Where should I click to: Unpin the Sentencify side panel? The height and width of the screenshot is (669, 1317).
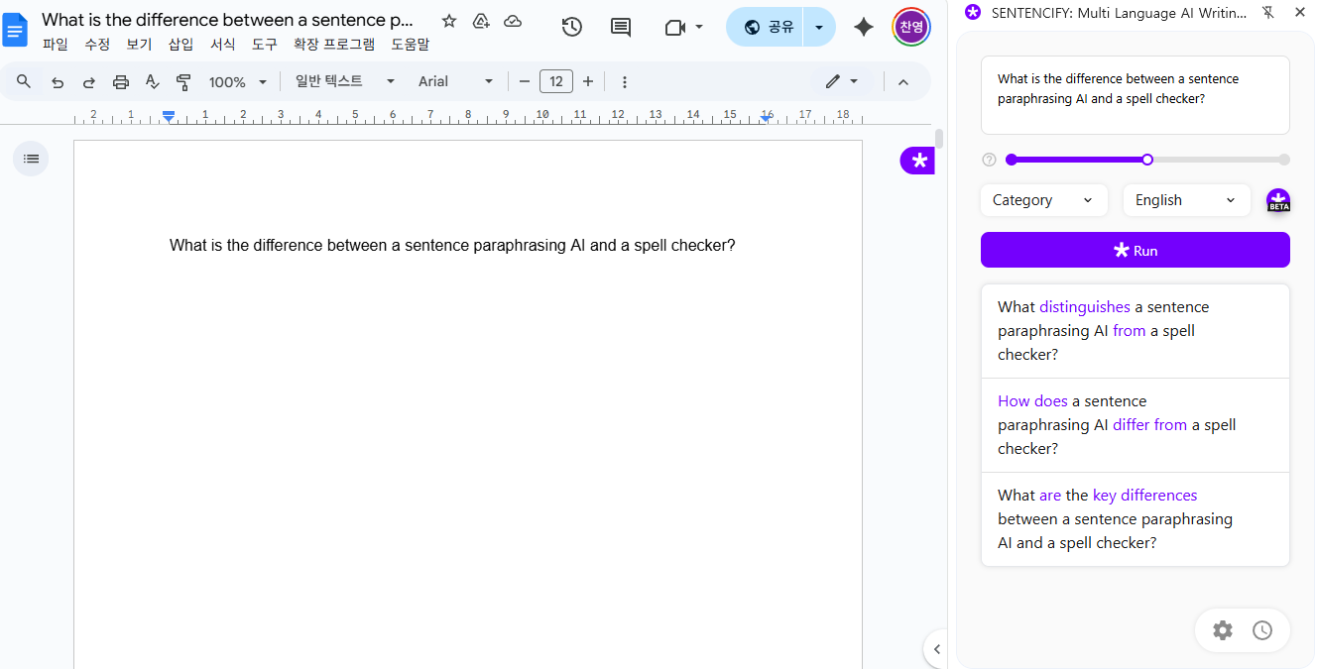[1268, 12]
